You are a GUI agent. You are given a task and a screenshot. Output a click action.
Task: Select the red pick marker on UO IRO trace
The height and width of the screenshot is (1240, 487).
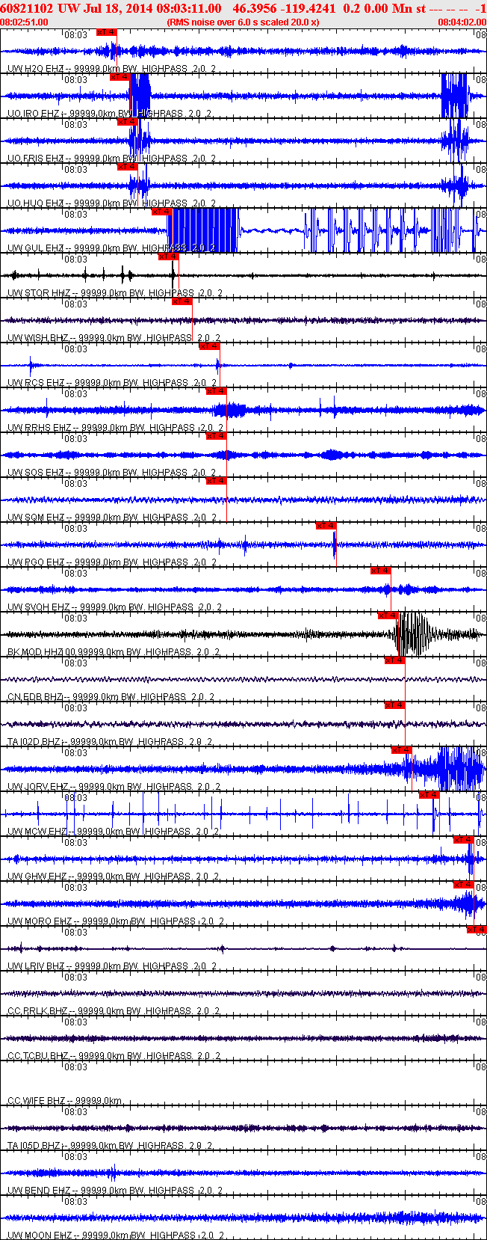point(120,77)
